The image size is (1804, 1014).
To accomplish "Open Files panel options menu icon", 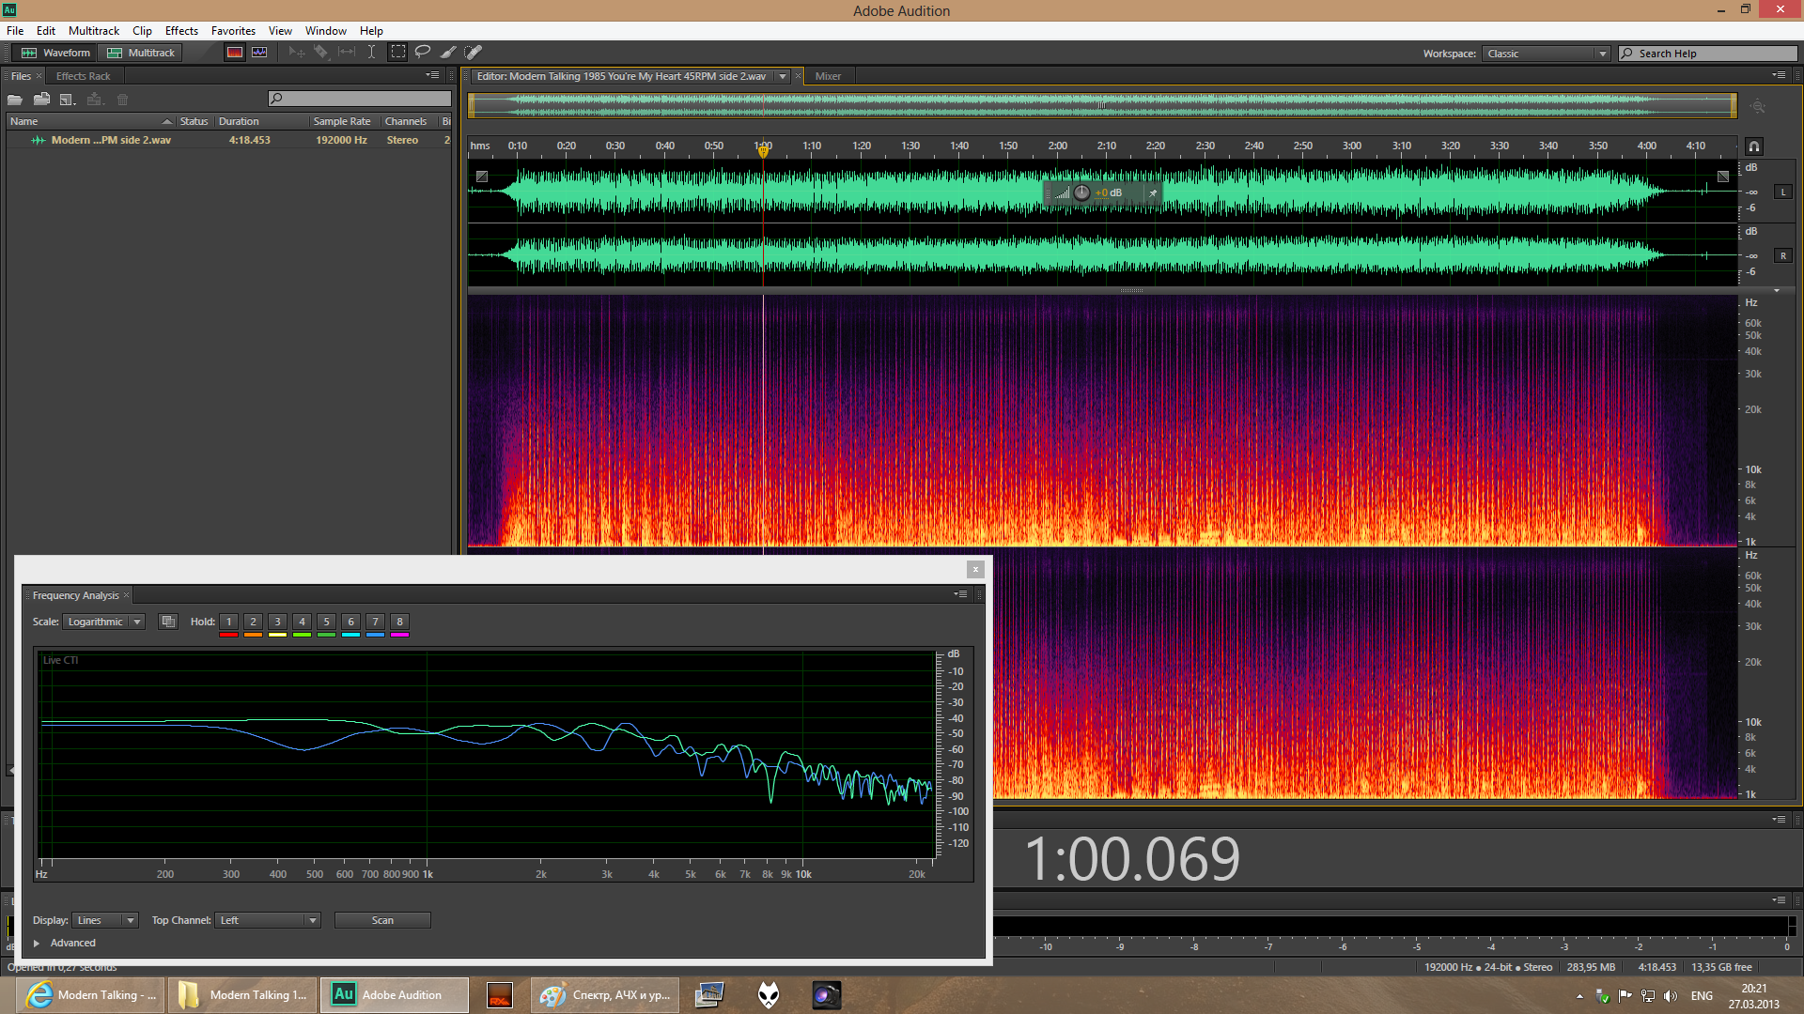I will (432, 75).
